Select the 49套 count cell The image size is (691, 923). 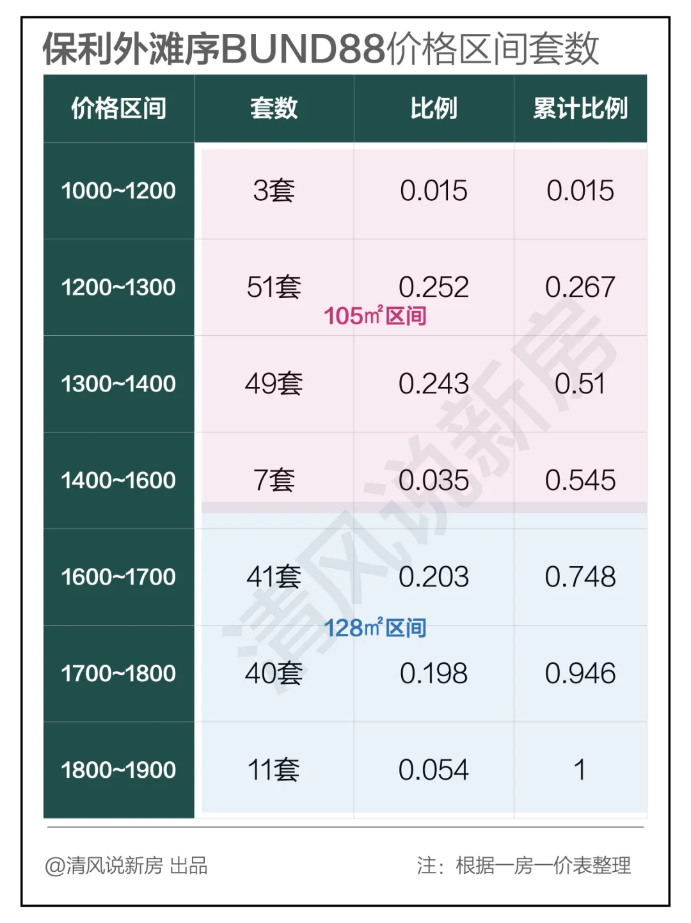pos(274,384)
